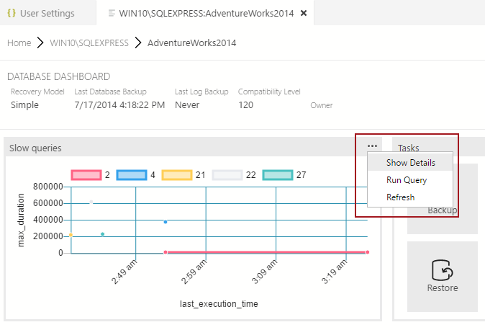
Task: Choose Refresh from context menu
Action: click(x=410, y=197)
